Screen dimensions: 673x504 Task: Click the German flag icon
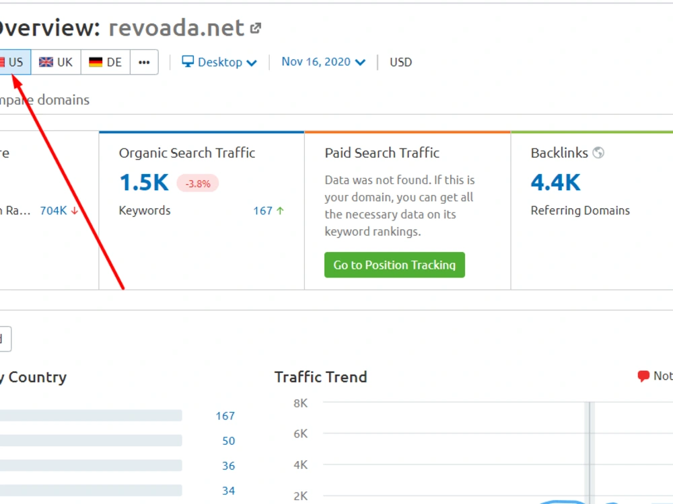96,62
